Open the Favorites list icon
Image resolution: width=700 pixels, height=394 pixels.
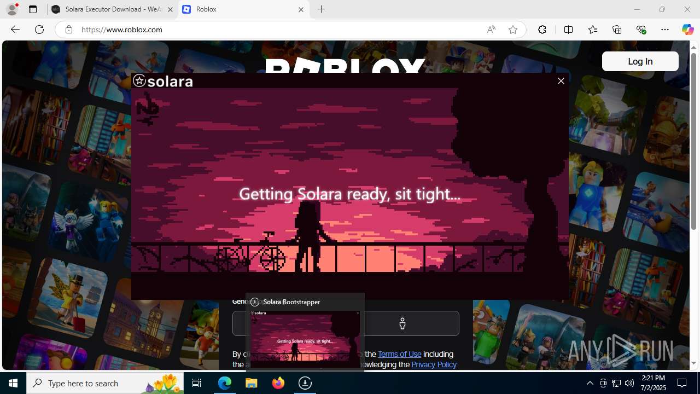[x=593, y=30]
